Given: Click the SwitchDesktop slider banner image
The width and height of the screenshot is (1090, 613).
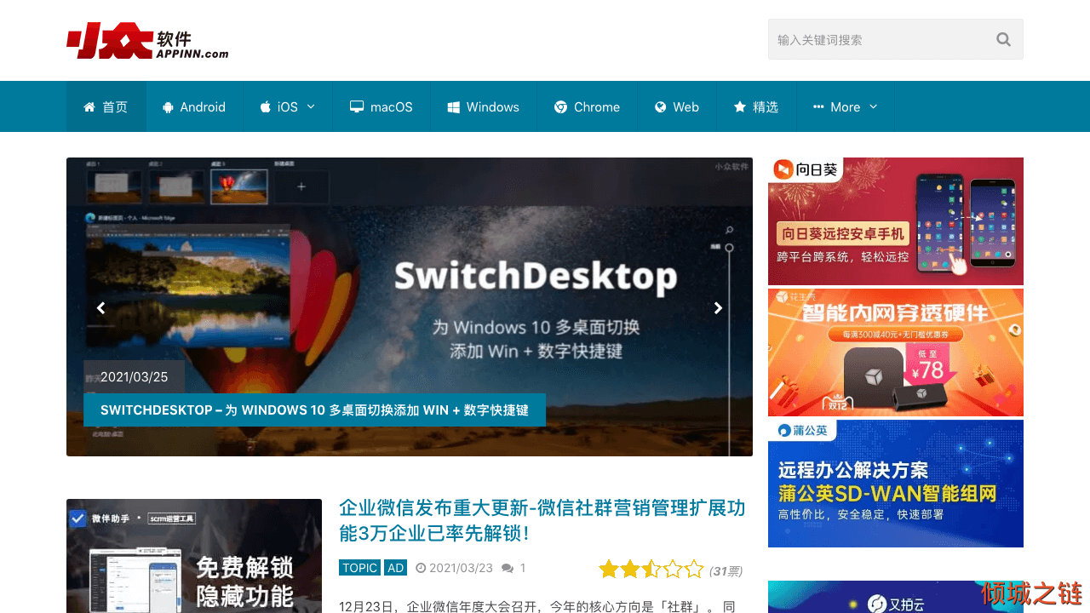Looking at the screenshot, I should [410, 306].
